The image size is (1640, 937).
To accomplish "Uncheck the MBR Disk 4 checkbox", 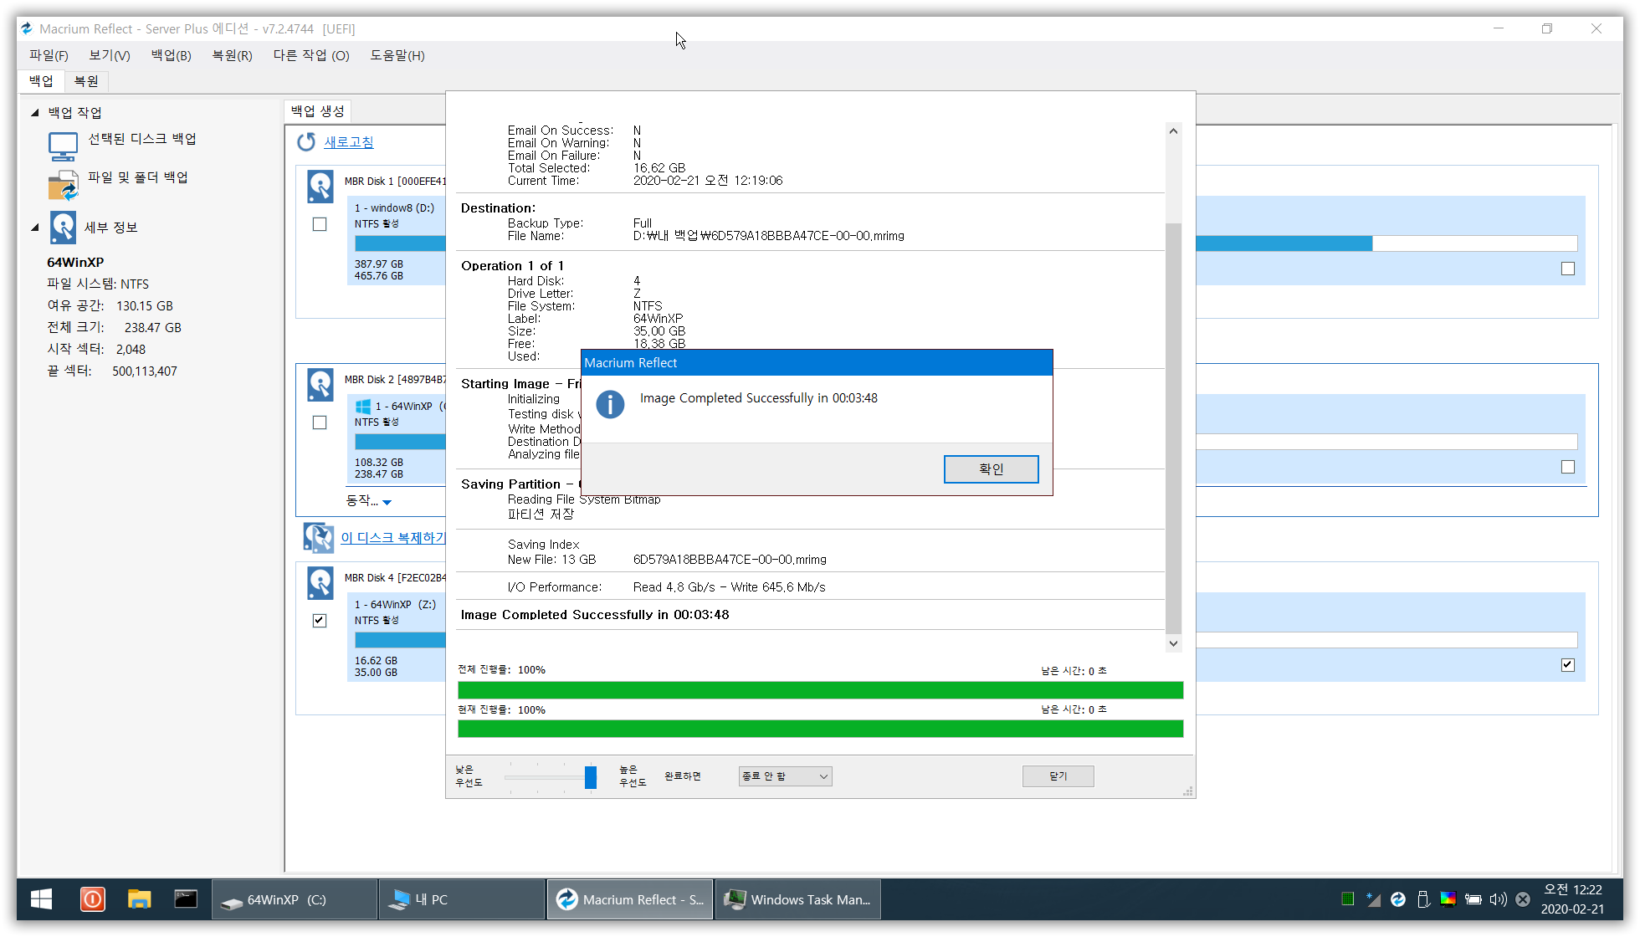I will (320, 620).
